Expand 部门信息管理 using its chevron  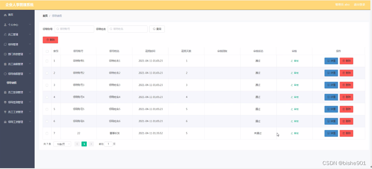(30, 54)
